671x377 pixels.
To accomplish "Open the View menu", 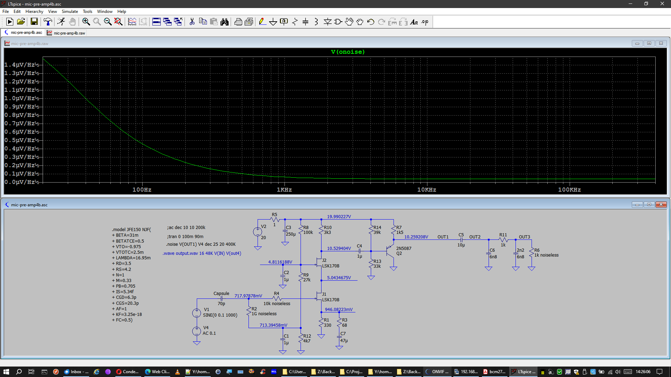I will tap(52, 11).
